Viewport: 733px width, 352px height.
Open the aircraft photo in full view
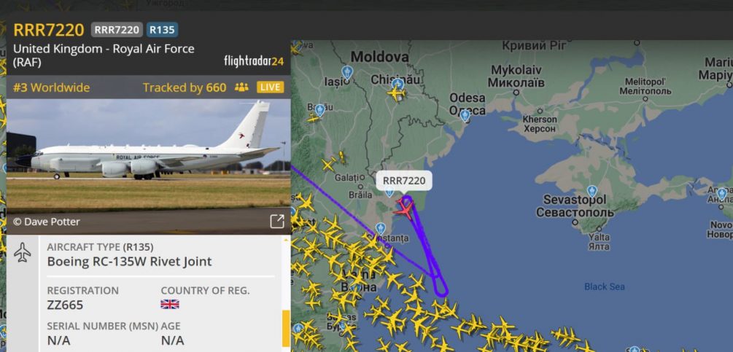tap(276, 222)
